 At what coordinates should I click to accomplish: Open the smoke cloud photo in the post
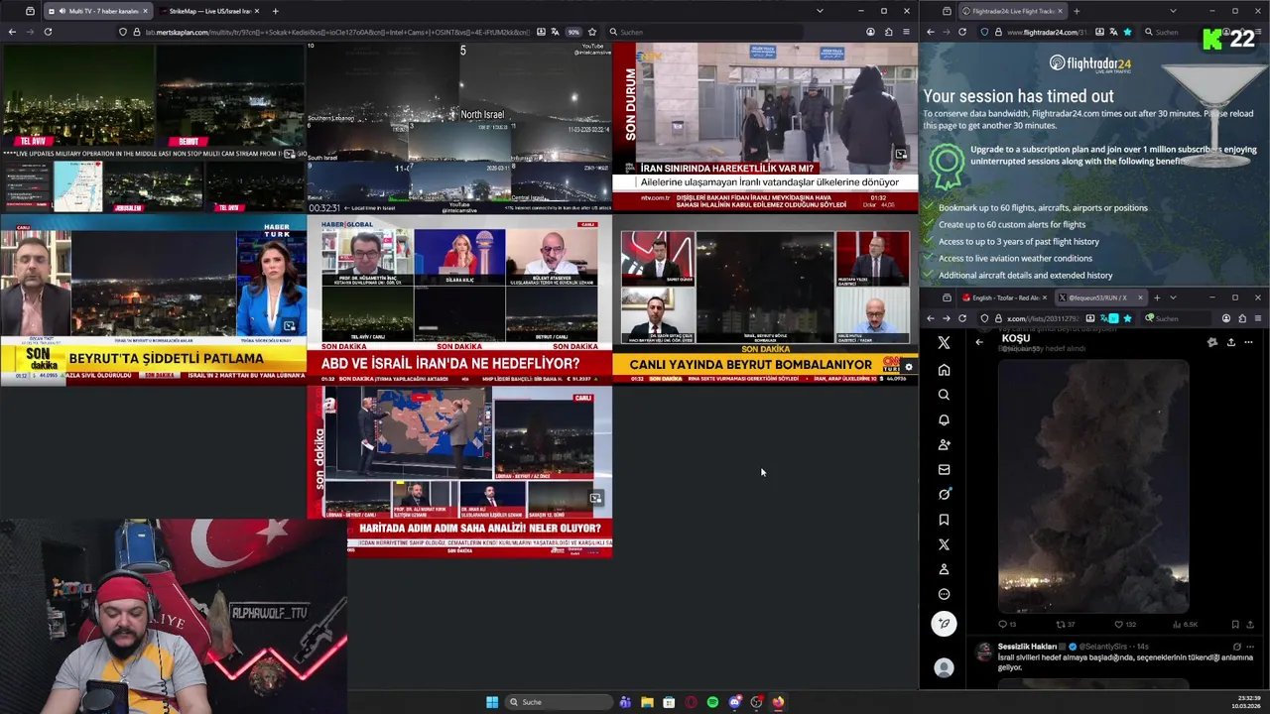click(x=1092, y=485)
